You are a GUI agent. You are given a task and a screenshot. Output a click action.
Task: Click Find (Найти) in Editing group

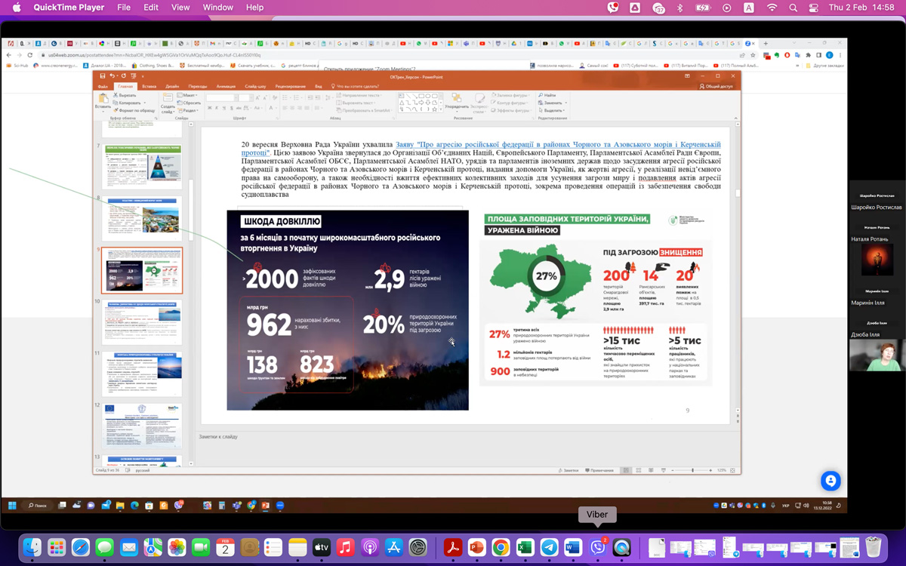click(548, 95)
